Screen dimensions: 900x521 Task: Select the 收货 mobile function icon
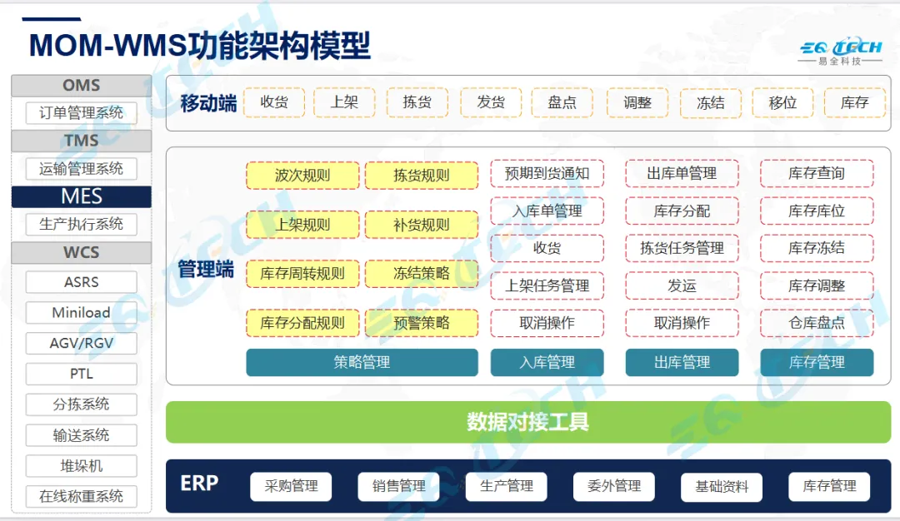pos(275,102)
